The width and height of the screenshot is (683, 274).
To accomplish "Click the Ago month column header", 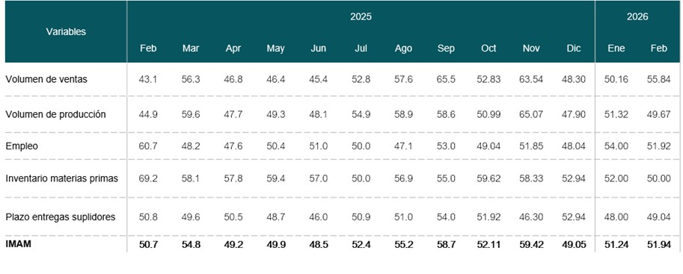I will point(403,49).
